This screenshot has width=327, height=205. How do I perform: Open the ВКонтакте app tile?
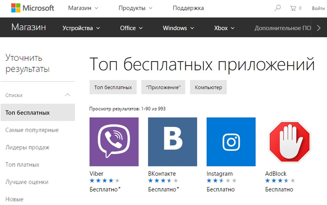[173, 142]
